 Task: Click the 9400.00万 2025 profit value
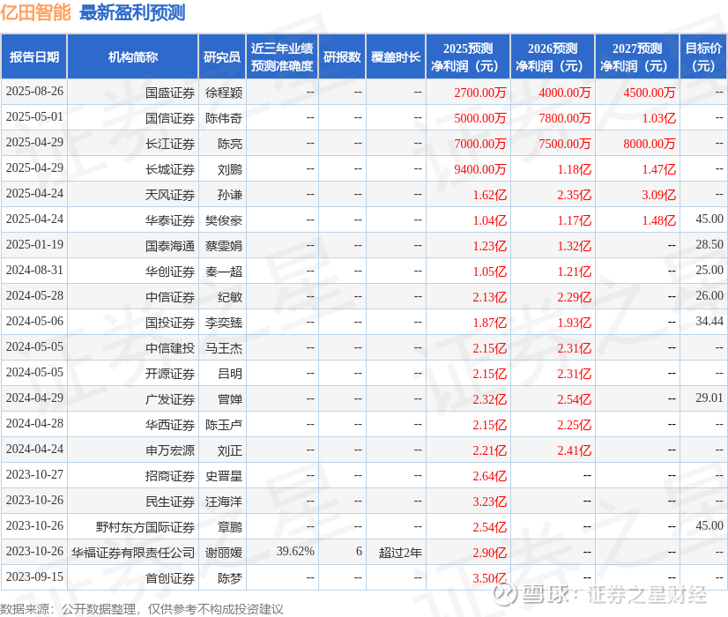click(x=480, y=169)
